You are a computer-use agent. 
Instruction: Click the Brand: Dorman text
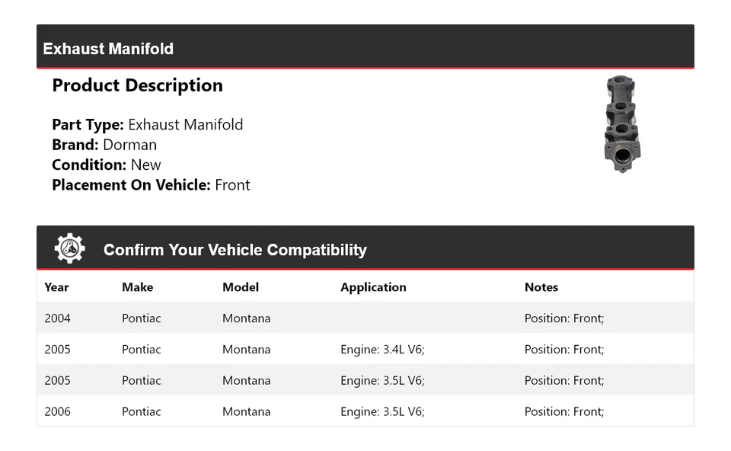tap(104, 145)
